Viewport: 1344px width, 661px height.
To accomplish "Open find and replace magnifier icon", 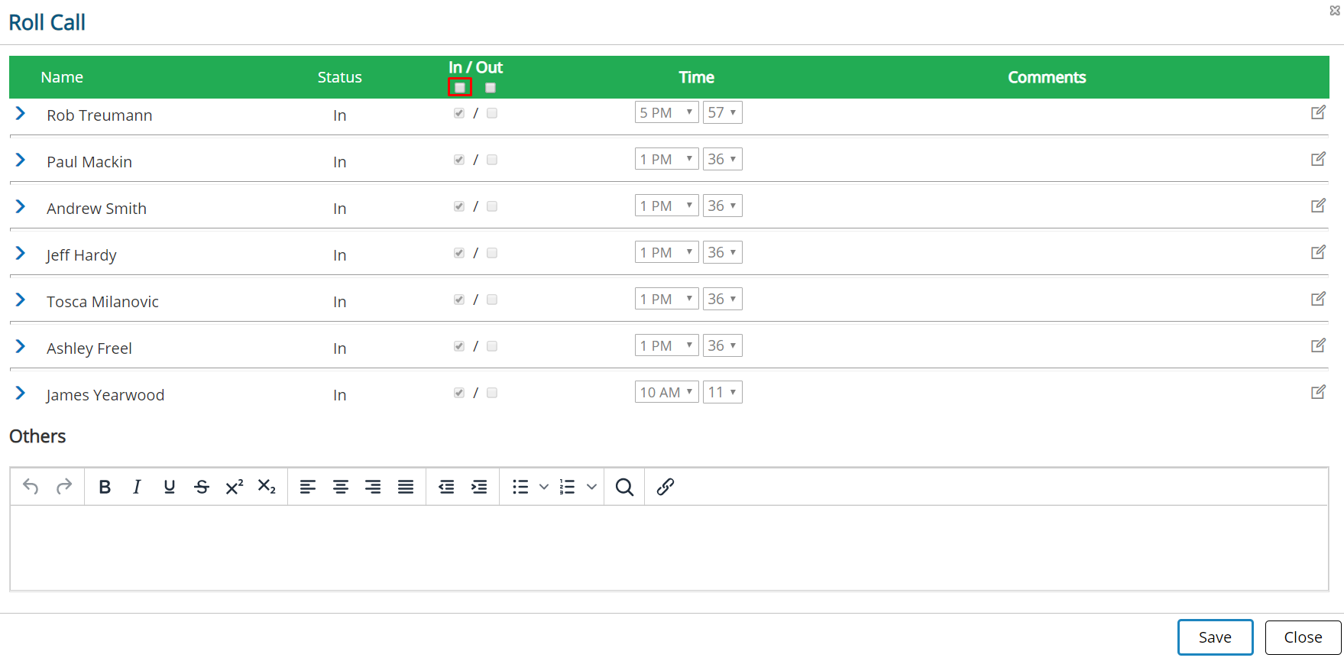I will point(624,487).
